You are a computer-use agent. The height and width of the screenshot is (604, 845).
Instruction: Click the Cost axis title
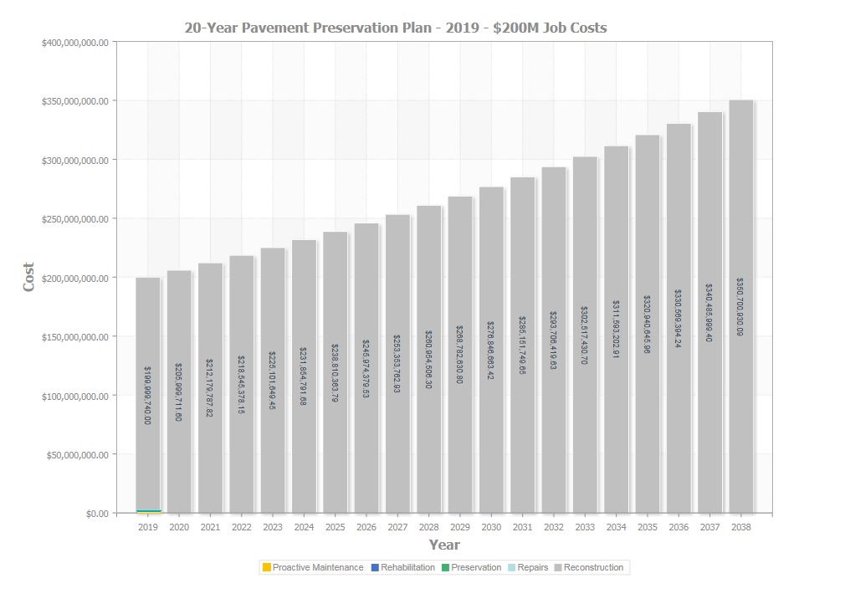click(28, 277)
